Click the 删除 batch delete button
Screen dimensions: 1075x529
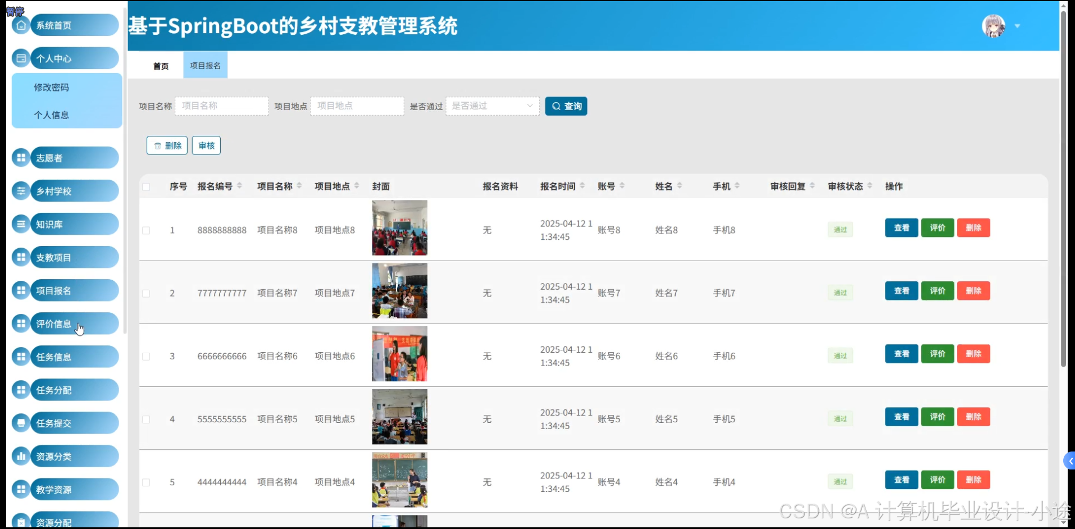pos(167,145)
